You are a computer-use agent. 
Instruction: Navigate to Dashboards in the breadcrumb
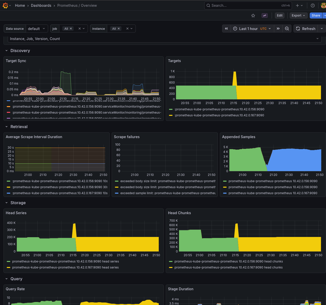41,5
